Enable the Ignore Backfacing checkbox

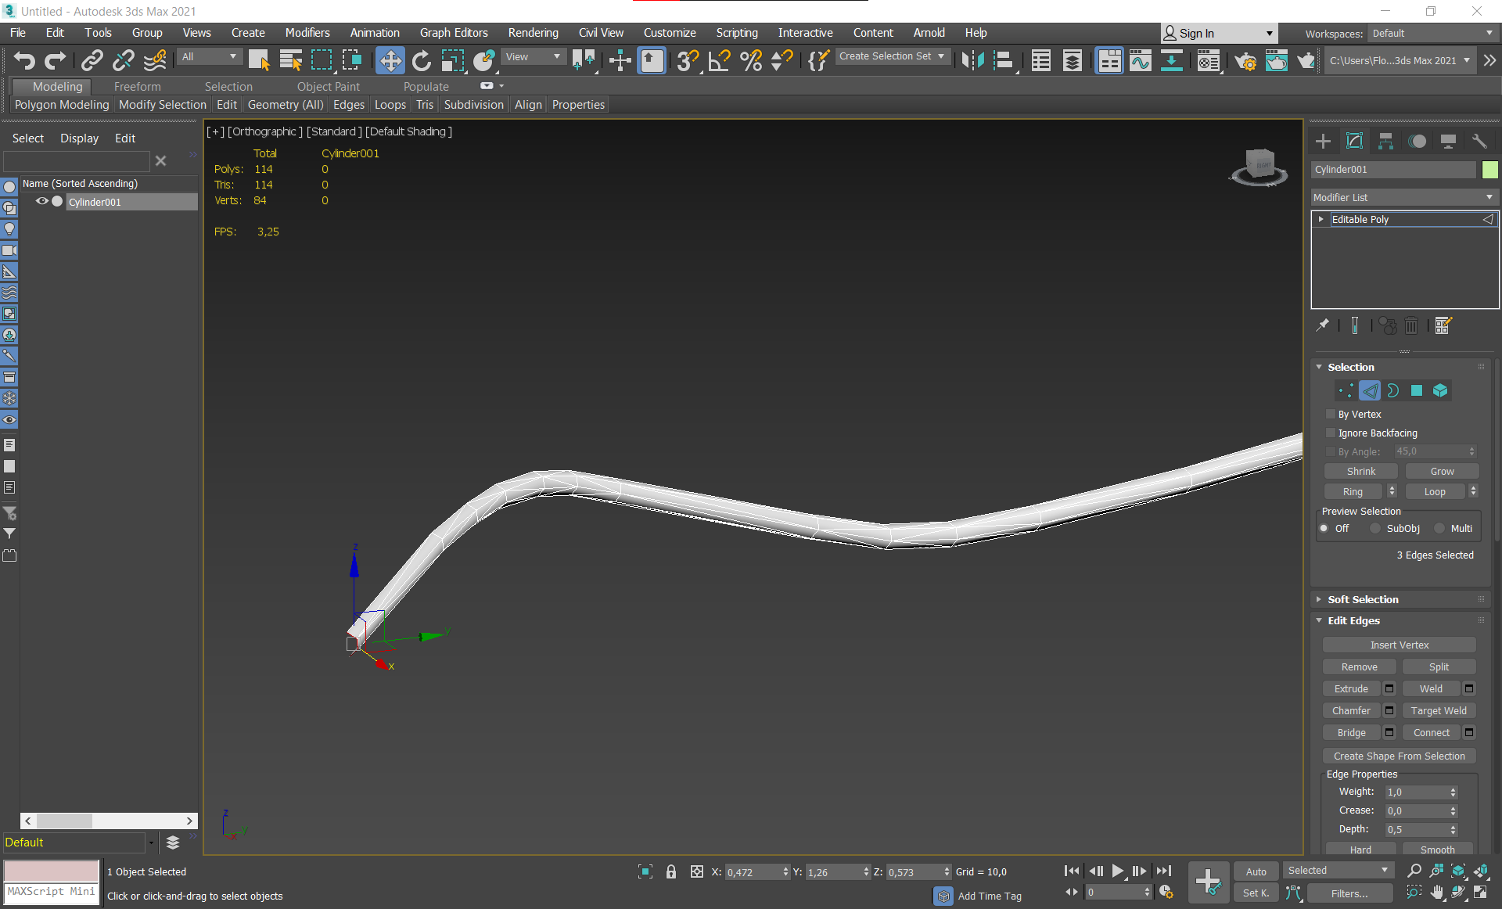pyautogui.click(x=1331, y=433)
